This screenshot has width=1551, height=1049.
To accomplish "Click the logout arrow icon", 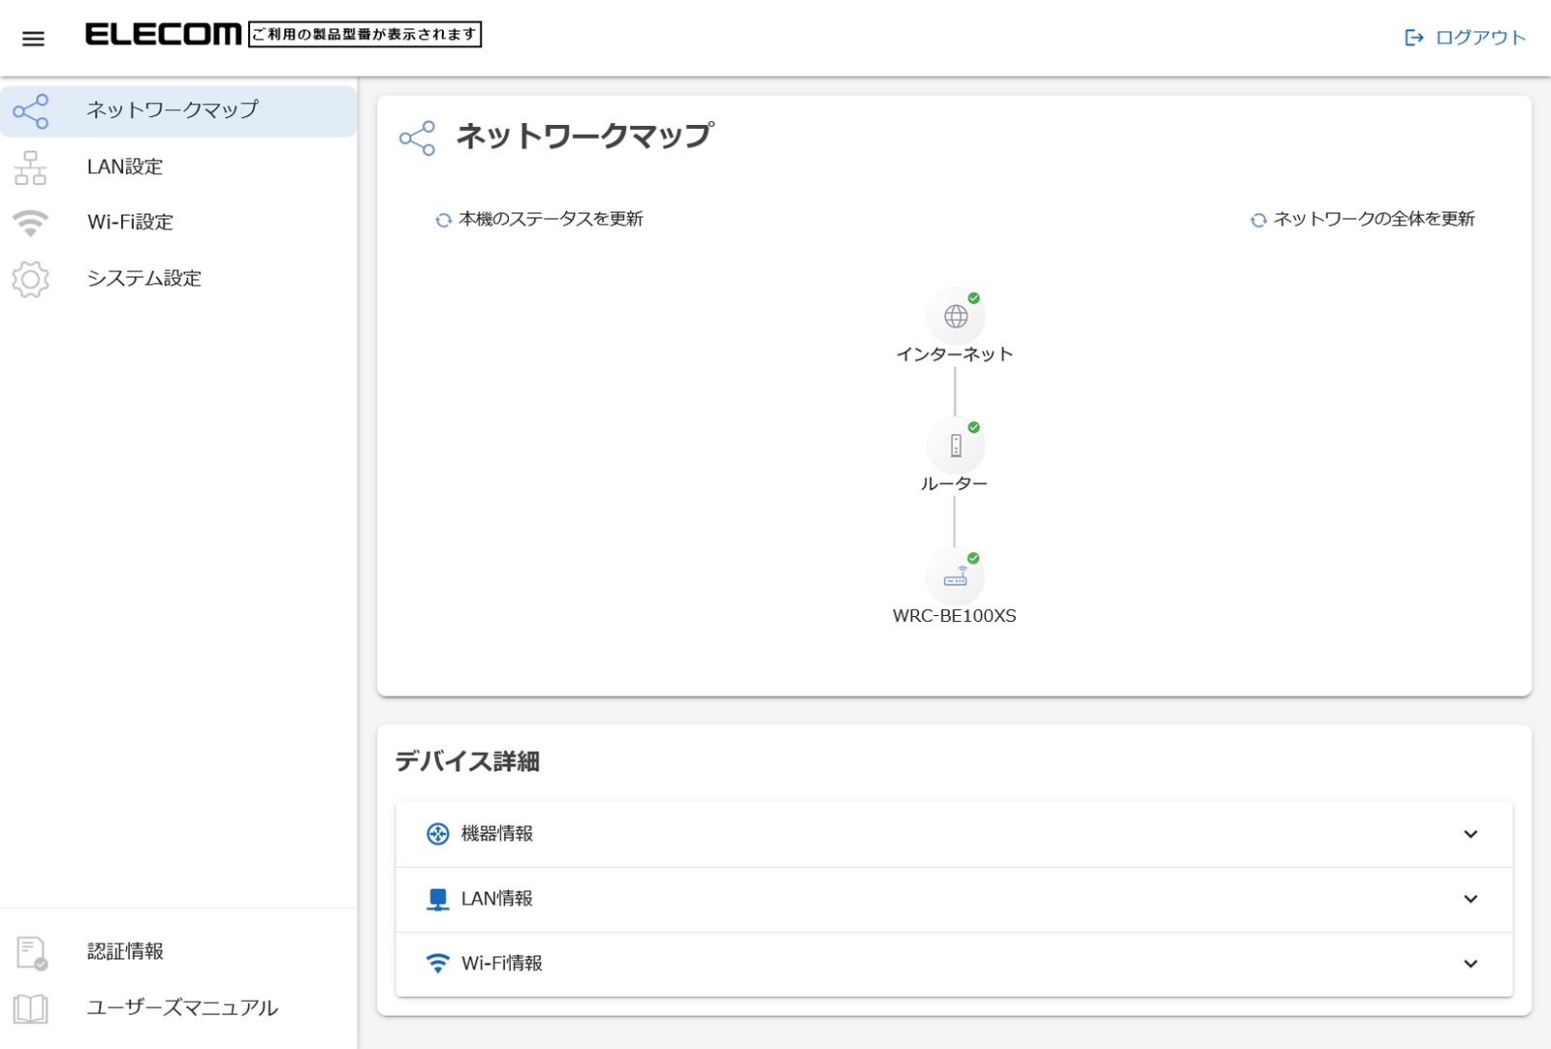I will coord(1414,38).
